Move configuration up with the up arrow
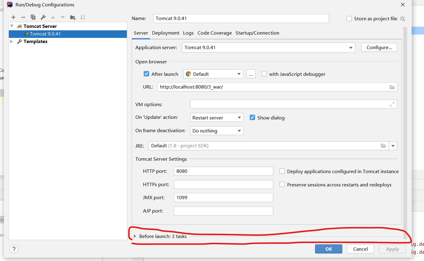 tap(53, 17)
